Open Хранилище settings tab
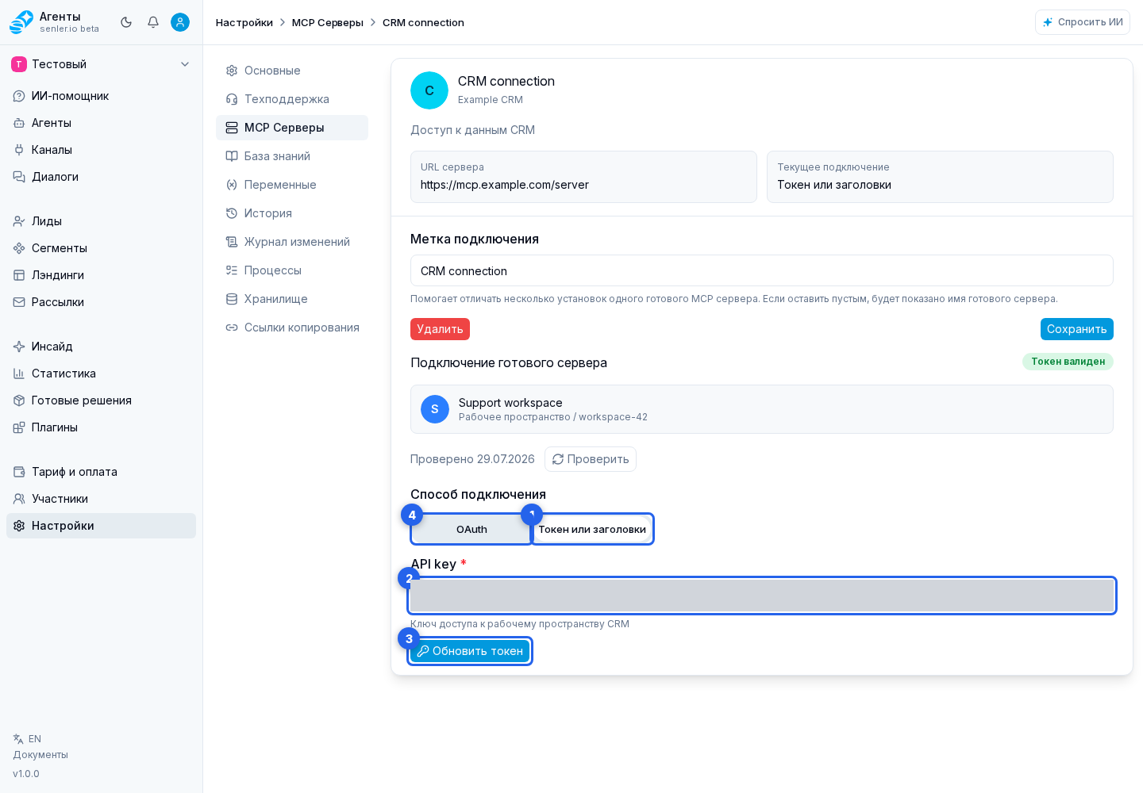 click(292, 299)
